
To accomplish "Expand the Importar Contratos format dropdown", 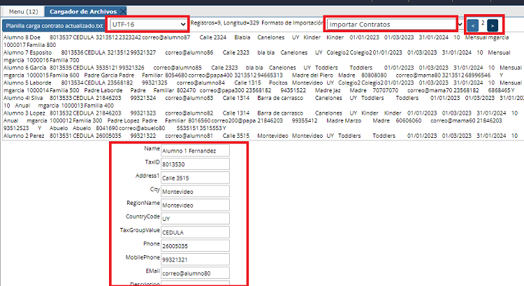I will 395,24.
